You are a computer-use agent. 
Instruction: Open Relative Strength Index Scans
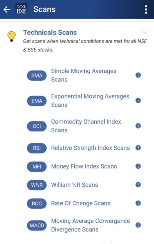[90, 148]
